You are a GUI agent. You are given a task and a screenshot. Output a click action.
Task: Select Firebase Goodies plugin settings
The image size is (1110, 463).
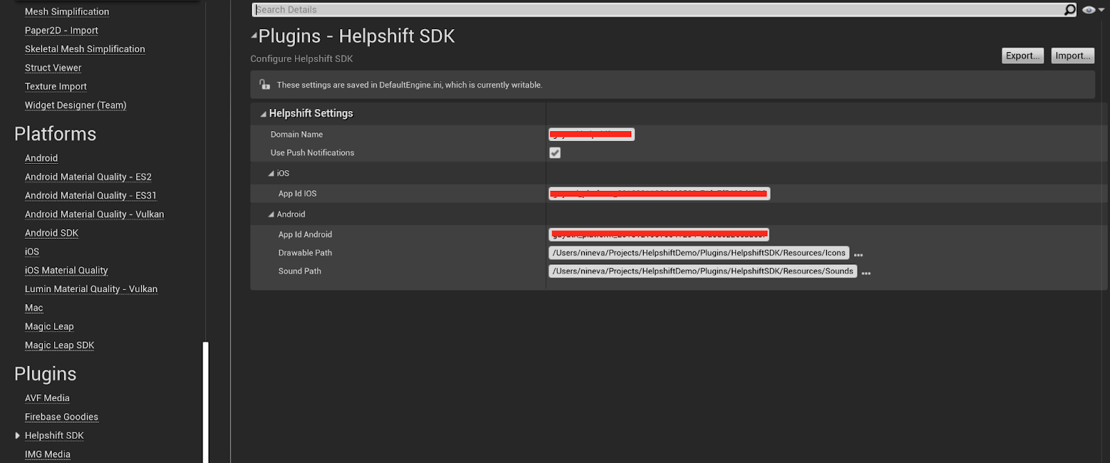[x=62, y=417]
